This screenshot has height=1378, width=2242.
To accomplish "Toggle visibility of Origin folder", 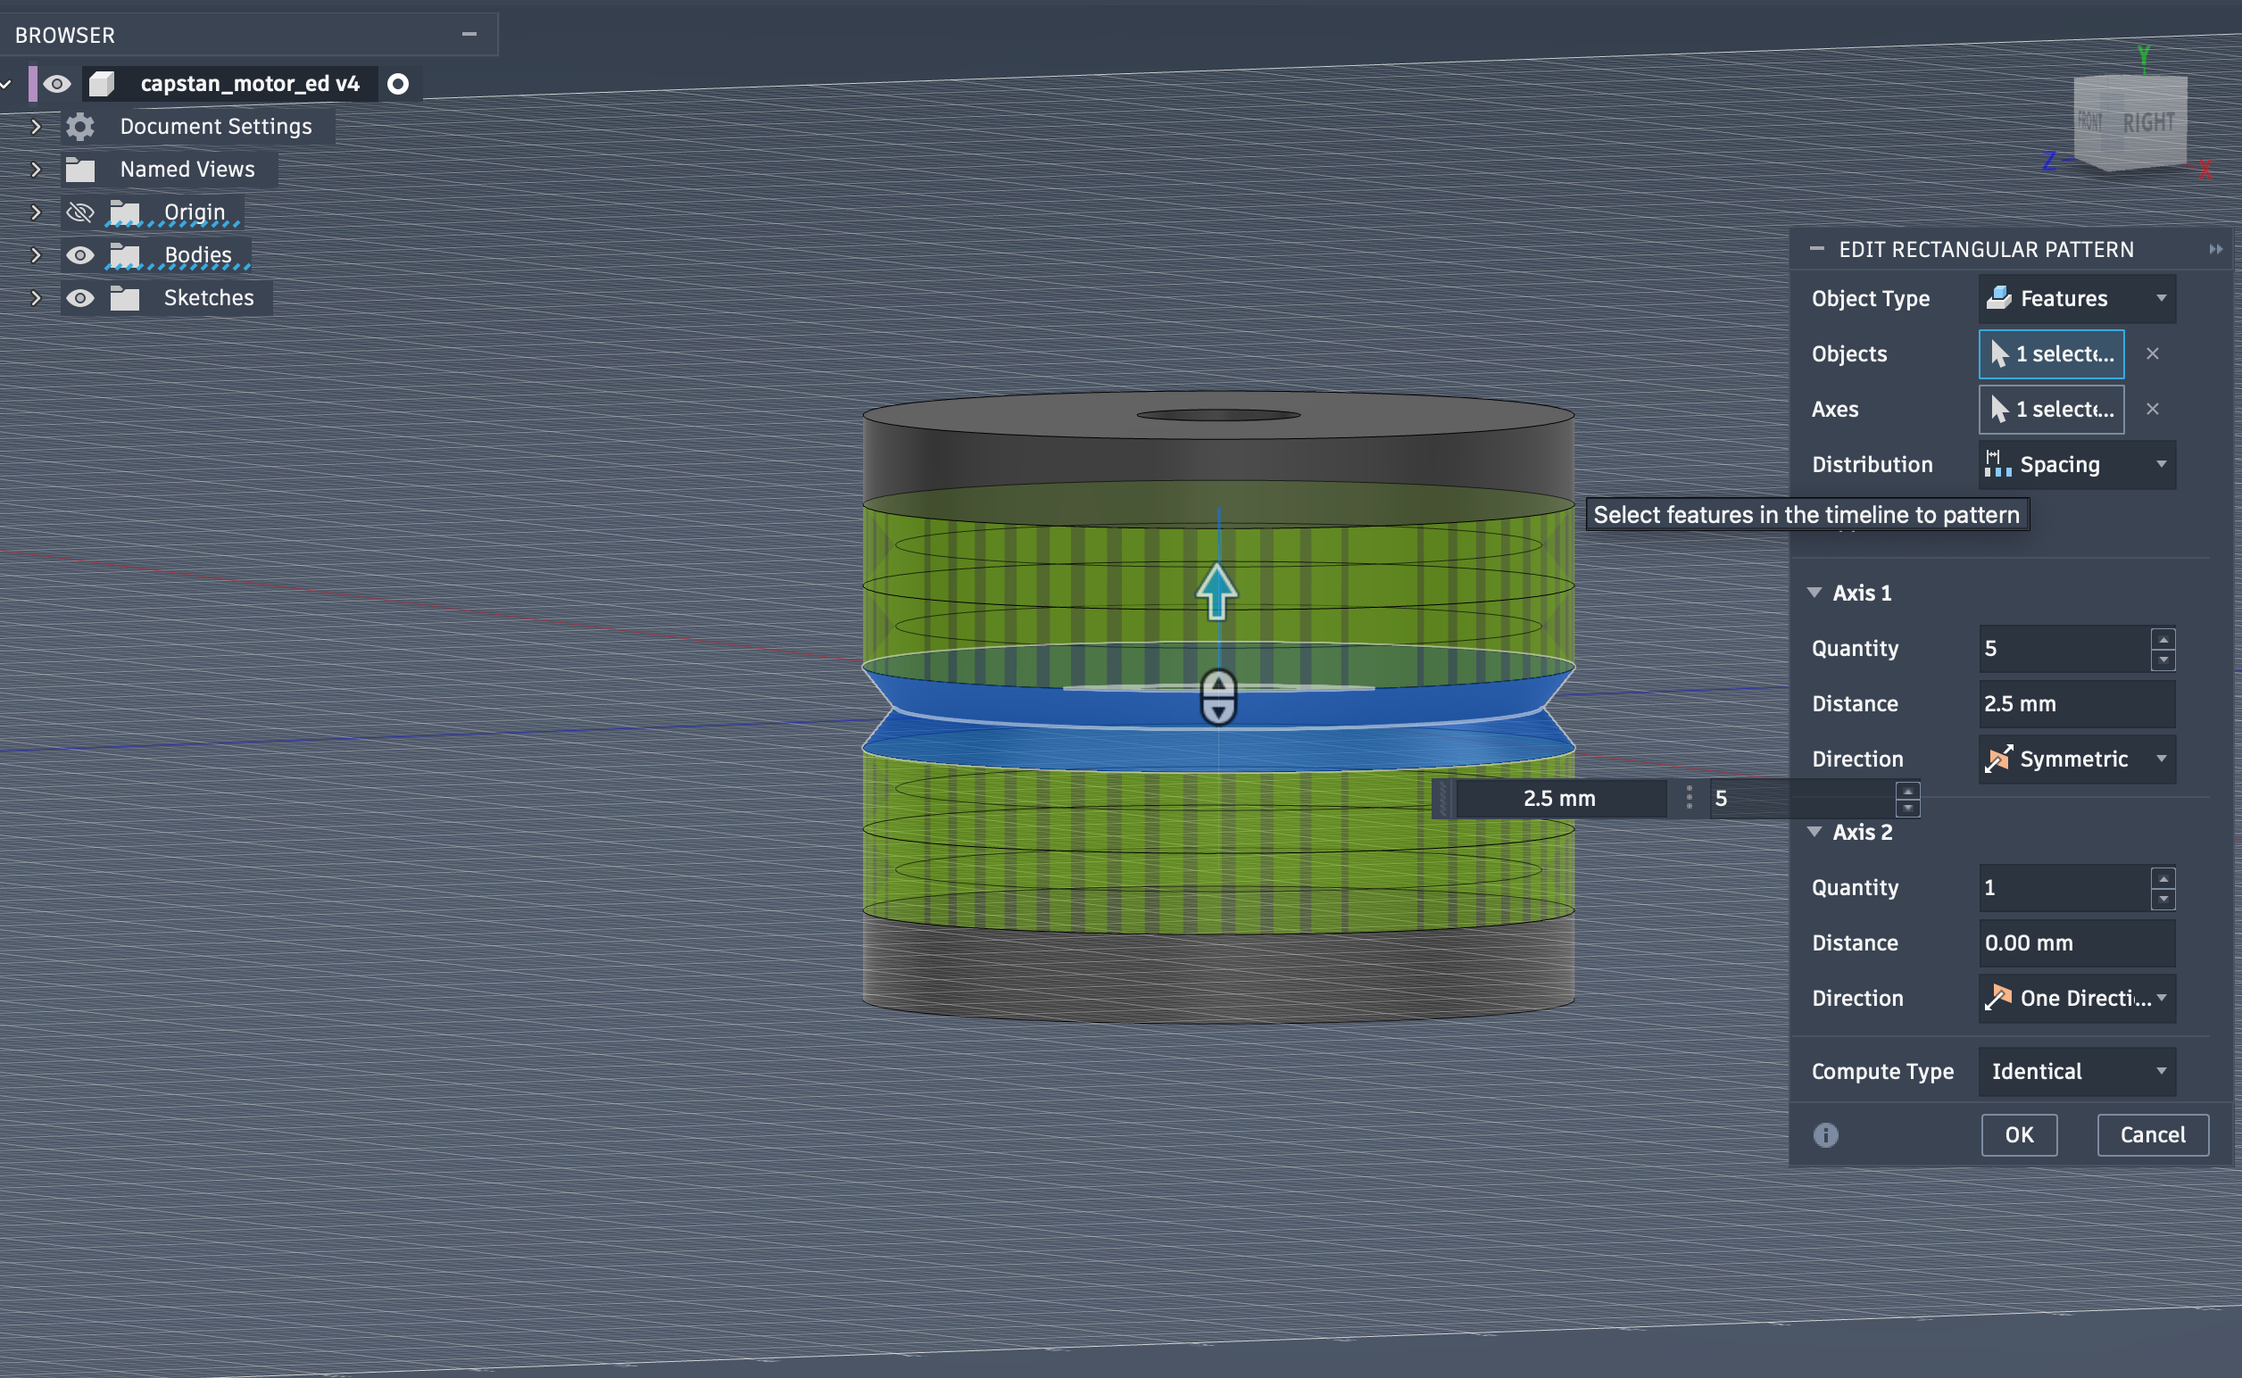I will click(80, 212).
